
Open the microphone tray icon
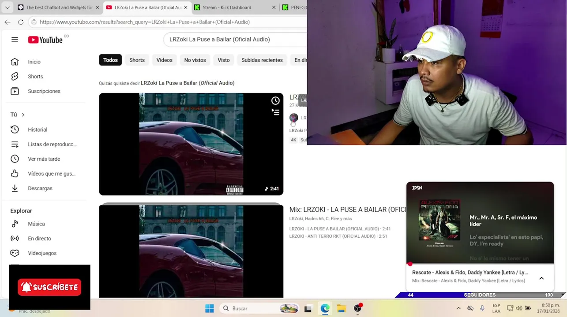coord(482,308)
